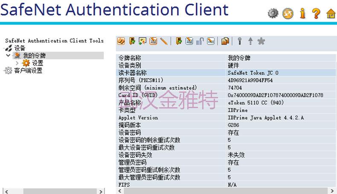337x194 pixels.
Task: Select the 令牌名称 row label
Action: click(x=130, y=58)
